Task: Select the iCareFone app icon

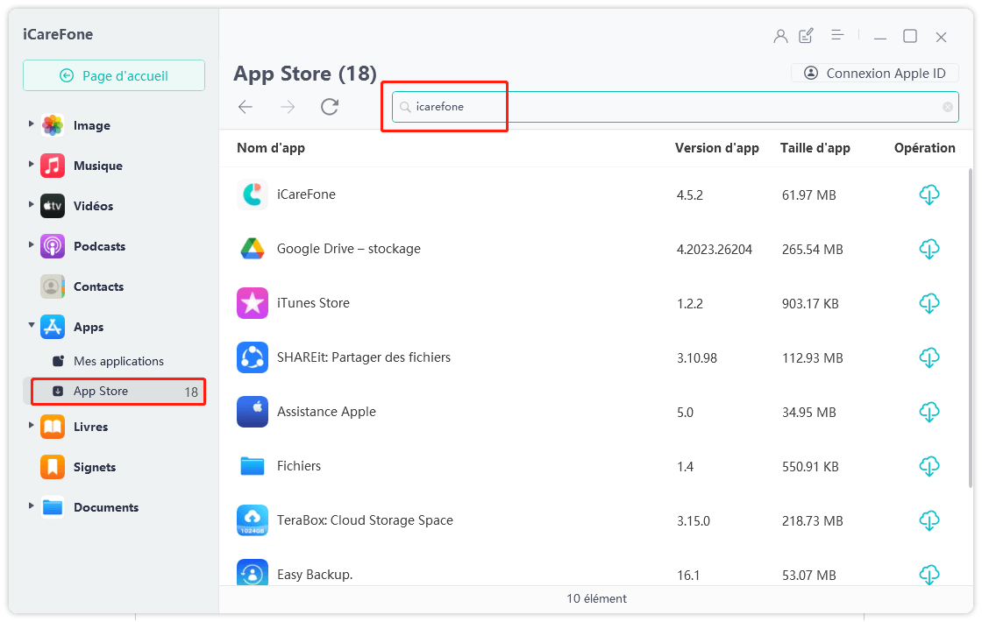Action: (x=253, y=194)
